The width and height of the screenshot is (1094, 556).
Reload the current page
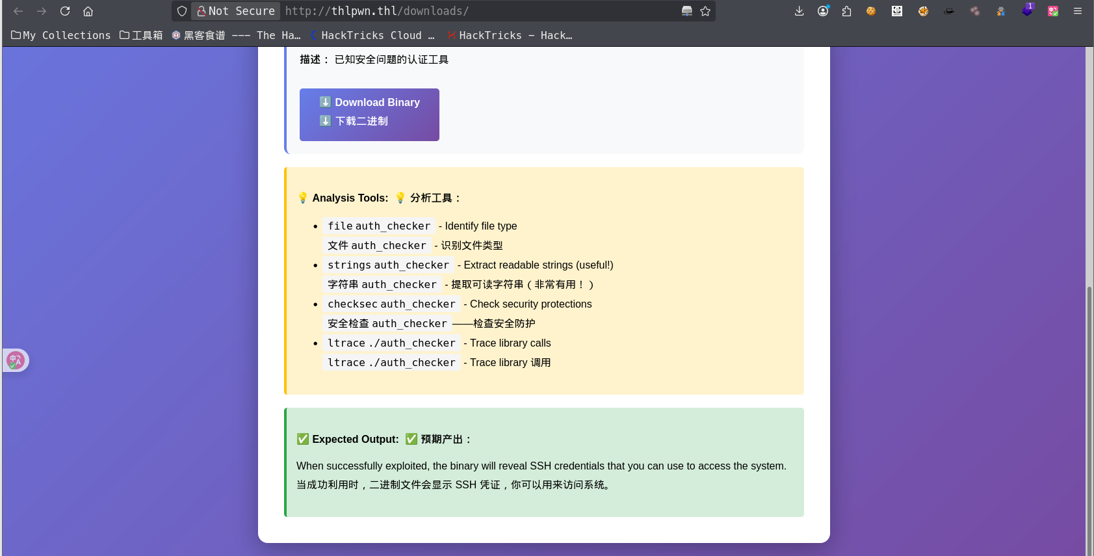pos(65,11)
